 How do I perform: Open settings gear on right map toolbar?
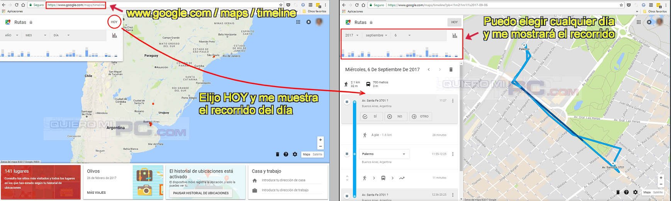(635, 192)
